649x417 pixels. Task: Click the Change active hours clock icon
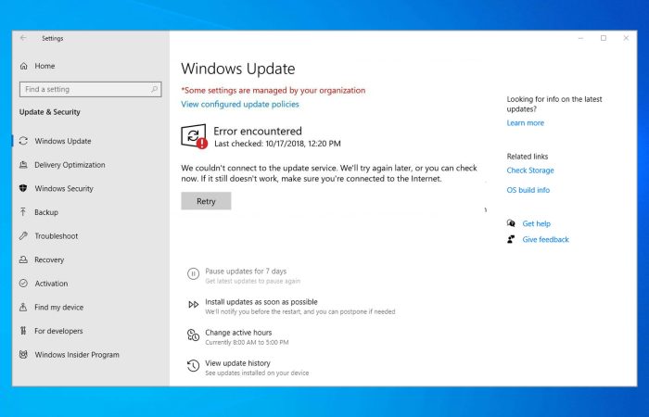pyautogui.click(x=193, y=335)
